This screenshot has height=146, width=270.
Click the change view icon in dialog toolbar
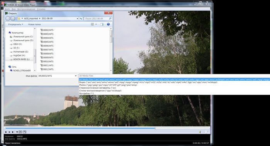tap(93, 24)
